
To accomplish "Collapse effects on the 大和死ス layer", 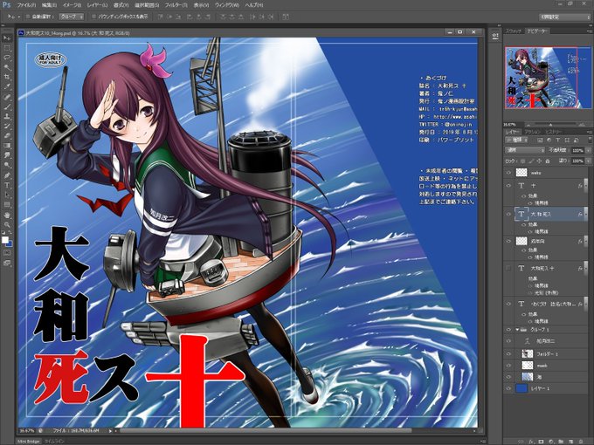I will pyautogui.click(x=585, y=214).
